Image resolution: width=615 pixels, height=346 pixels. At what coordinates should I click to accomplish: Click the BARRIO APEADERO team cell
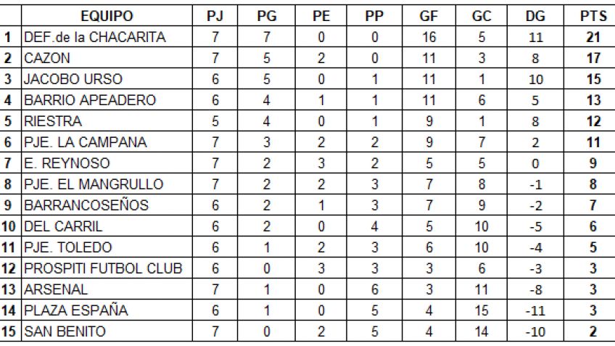[x=107, y=100]
